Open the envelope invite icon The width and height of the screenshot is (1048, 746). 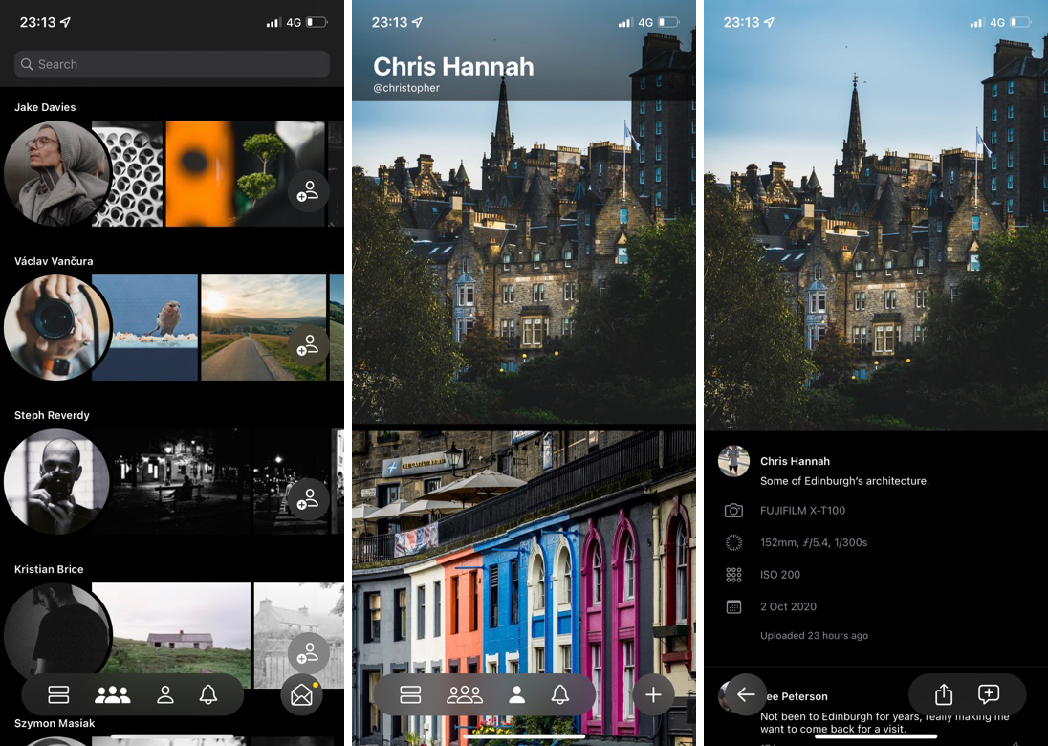pos(302,695)
